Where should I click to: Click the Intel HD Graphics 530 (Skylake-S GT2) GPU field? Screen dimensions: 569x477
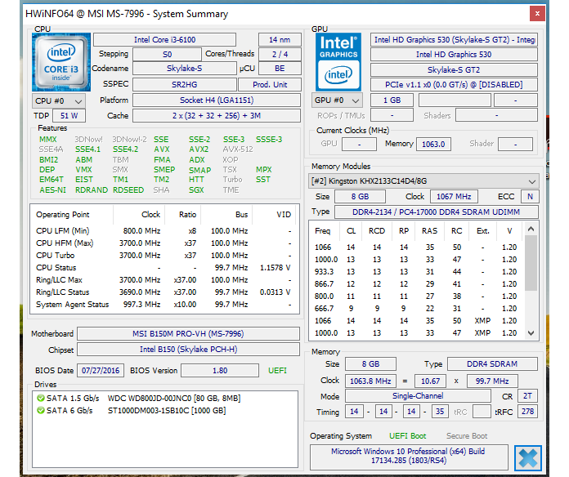pyautogui.click(x=454, y=39)
